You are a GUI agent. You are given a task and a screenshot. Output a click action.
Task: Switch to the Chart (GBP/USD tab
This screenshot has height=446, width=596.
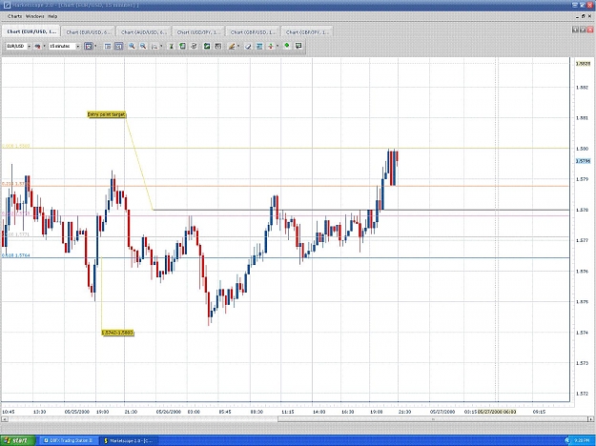pyautogui.click(x=253, y=32)
